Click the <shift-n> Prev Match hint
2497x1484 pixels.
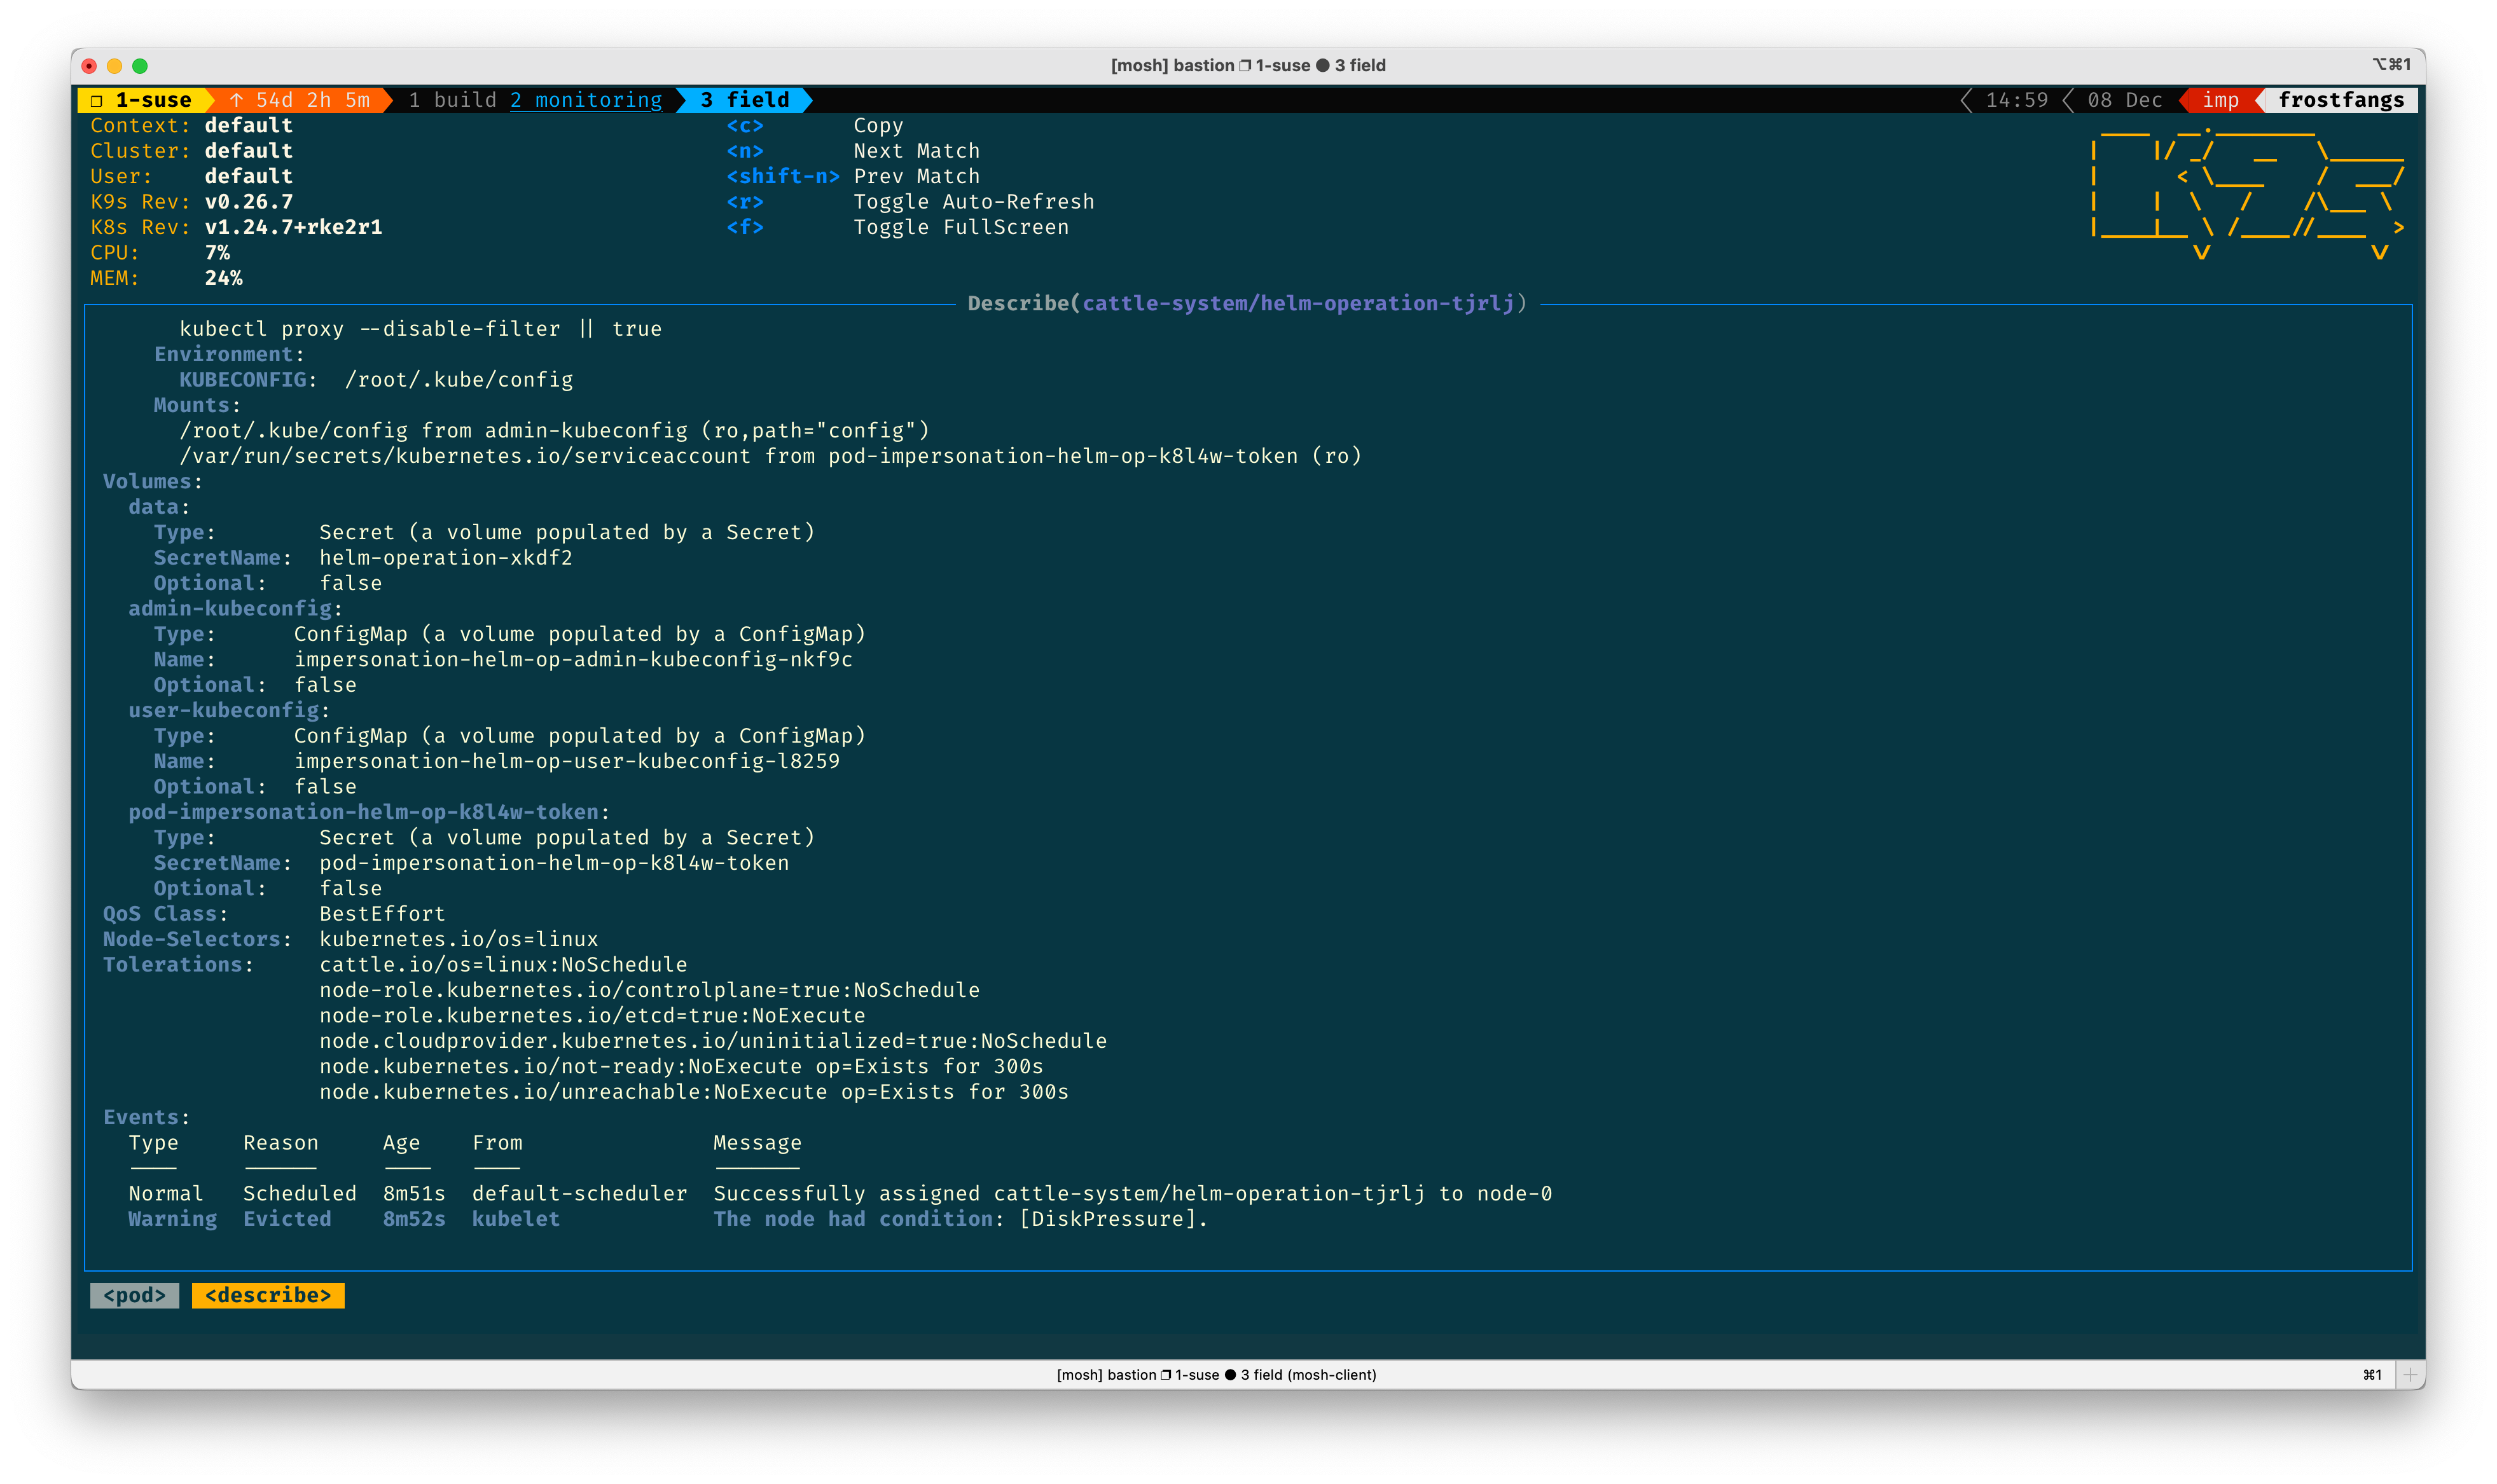tap(782, 176)
